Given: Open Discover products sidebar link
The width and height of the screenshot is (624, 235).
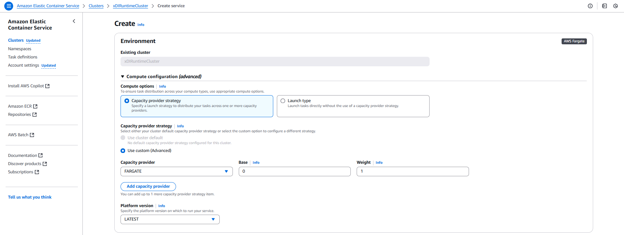Looking at the screenshot, I should pyautogui.click(x=25, y=164).
